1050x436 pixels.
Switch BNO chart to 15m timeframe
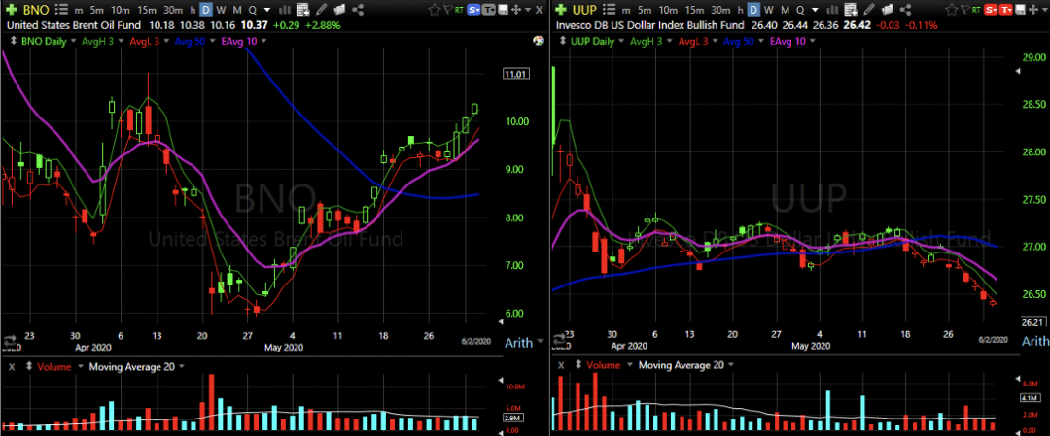click(146, 10)
